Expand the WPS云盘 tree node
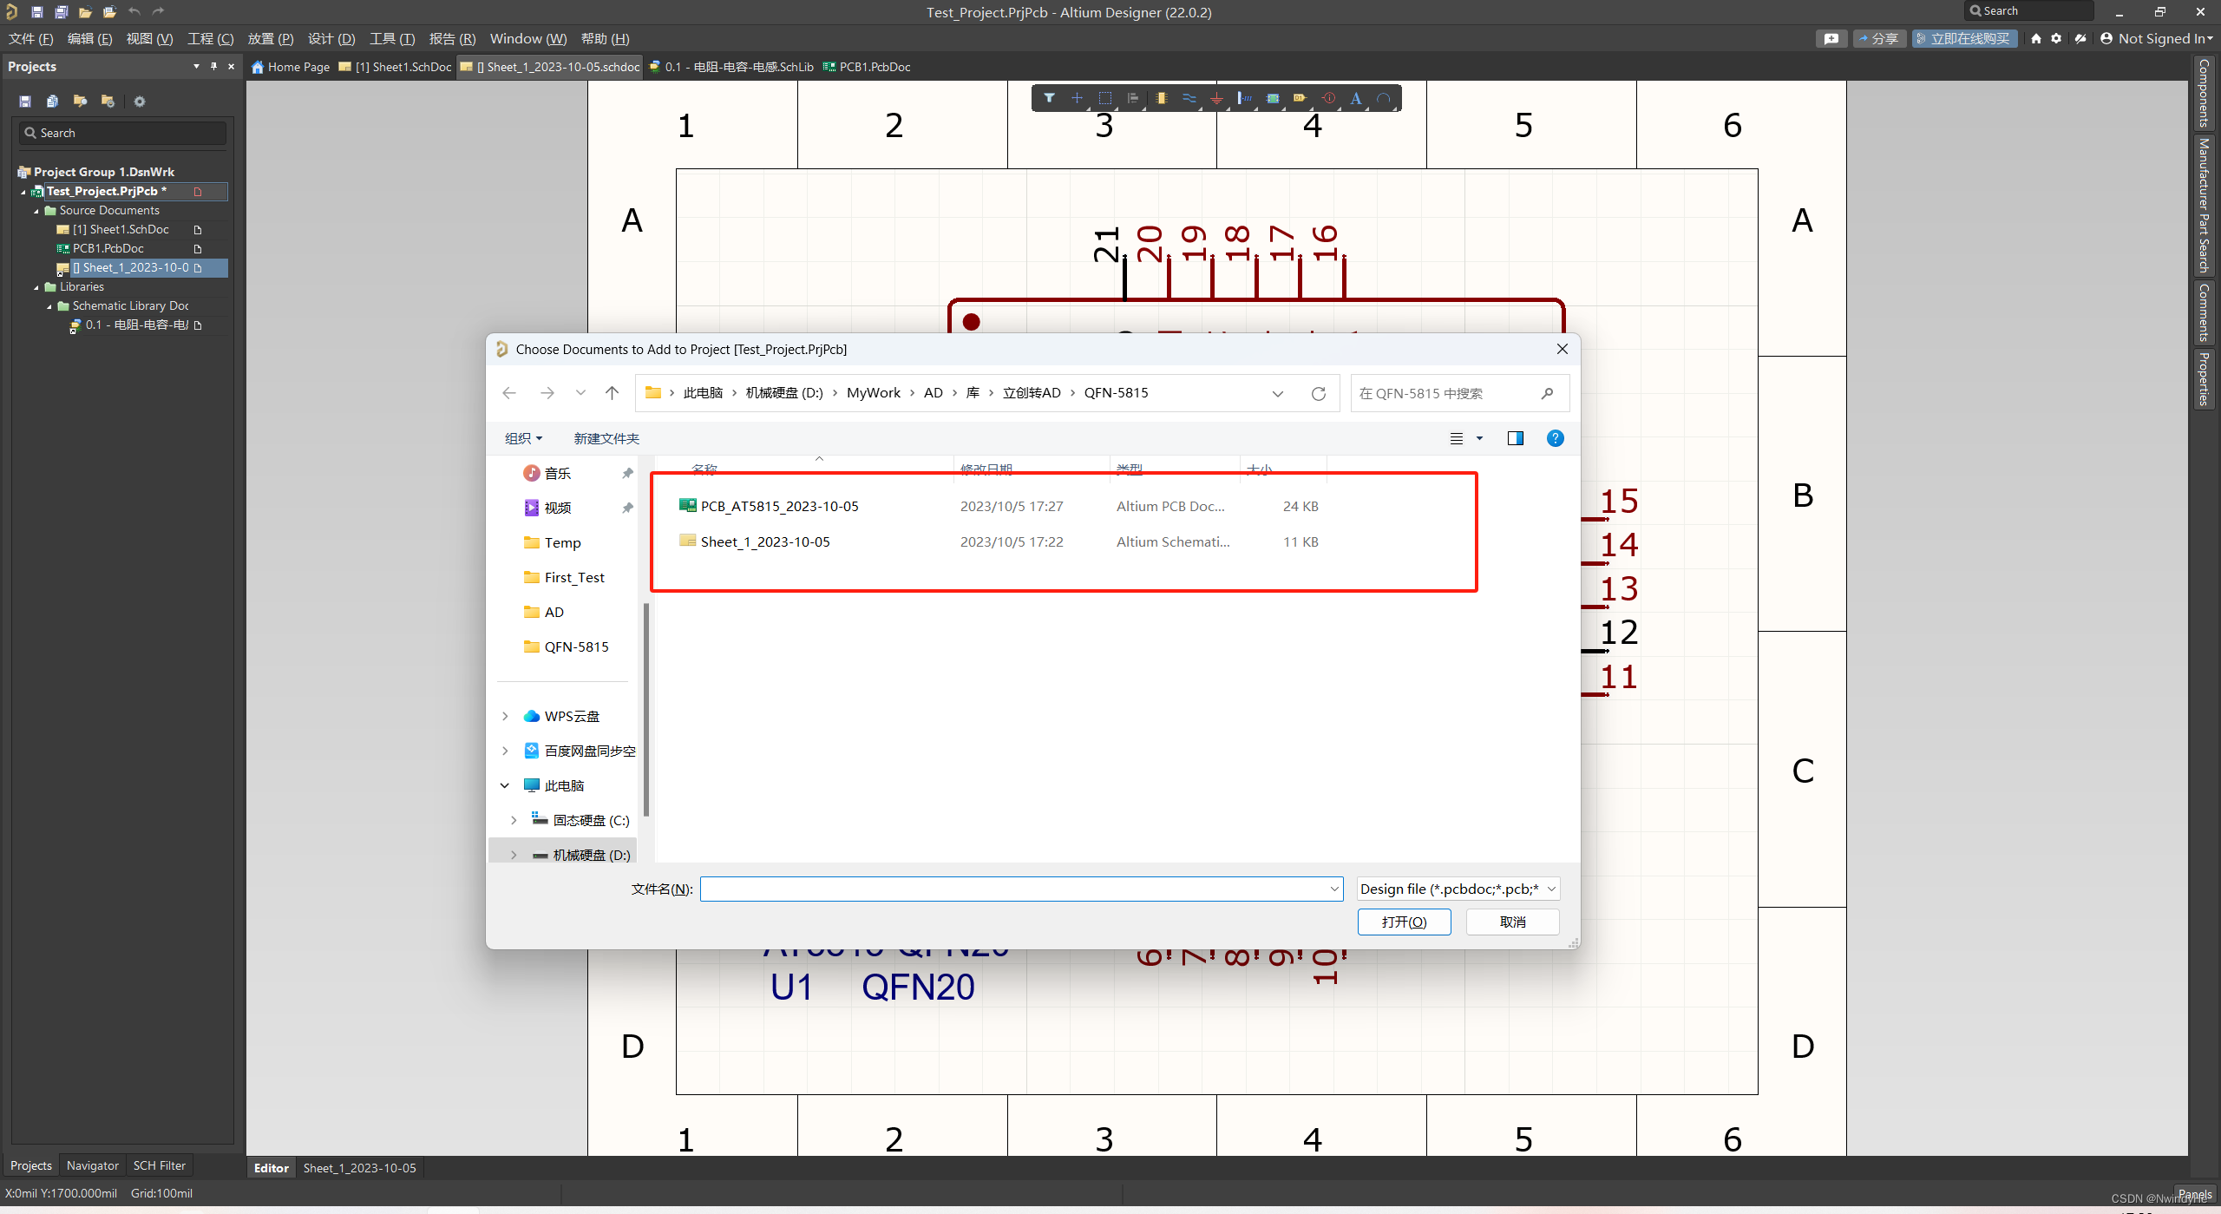Image resolution: width=2221 pixels, height=1214 pixels. pos(505,716)
